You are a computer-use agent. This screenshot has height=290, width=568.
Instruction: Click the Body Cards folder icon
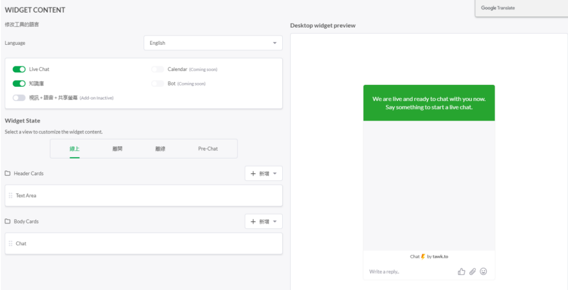tap(8, 221)
